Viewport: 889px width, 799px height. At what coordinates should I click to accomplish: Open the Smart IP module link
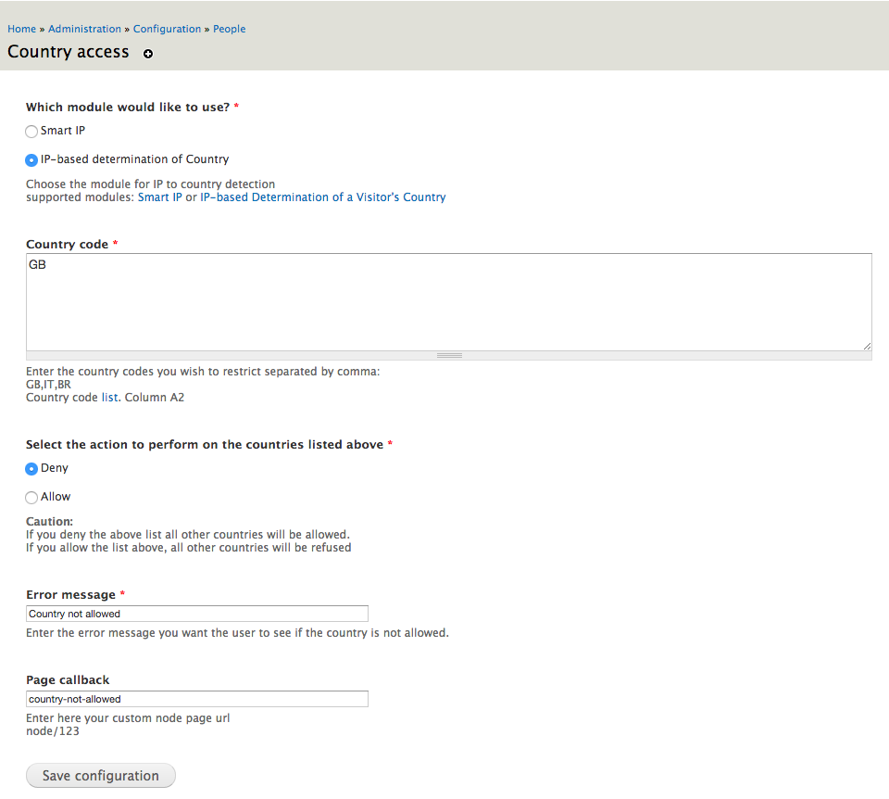pos(160,197)
